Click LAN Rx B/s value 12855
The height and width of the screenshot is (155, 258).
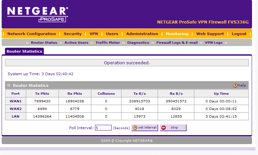pyautogui.click(x=176, y=116)
